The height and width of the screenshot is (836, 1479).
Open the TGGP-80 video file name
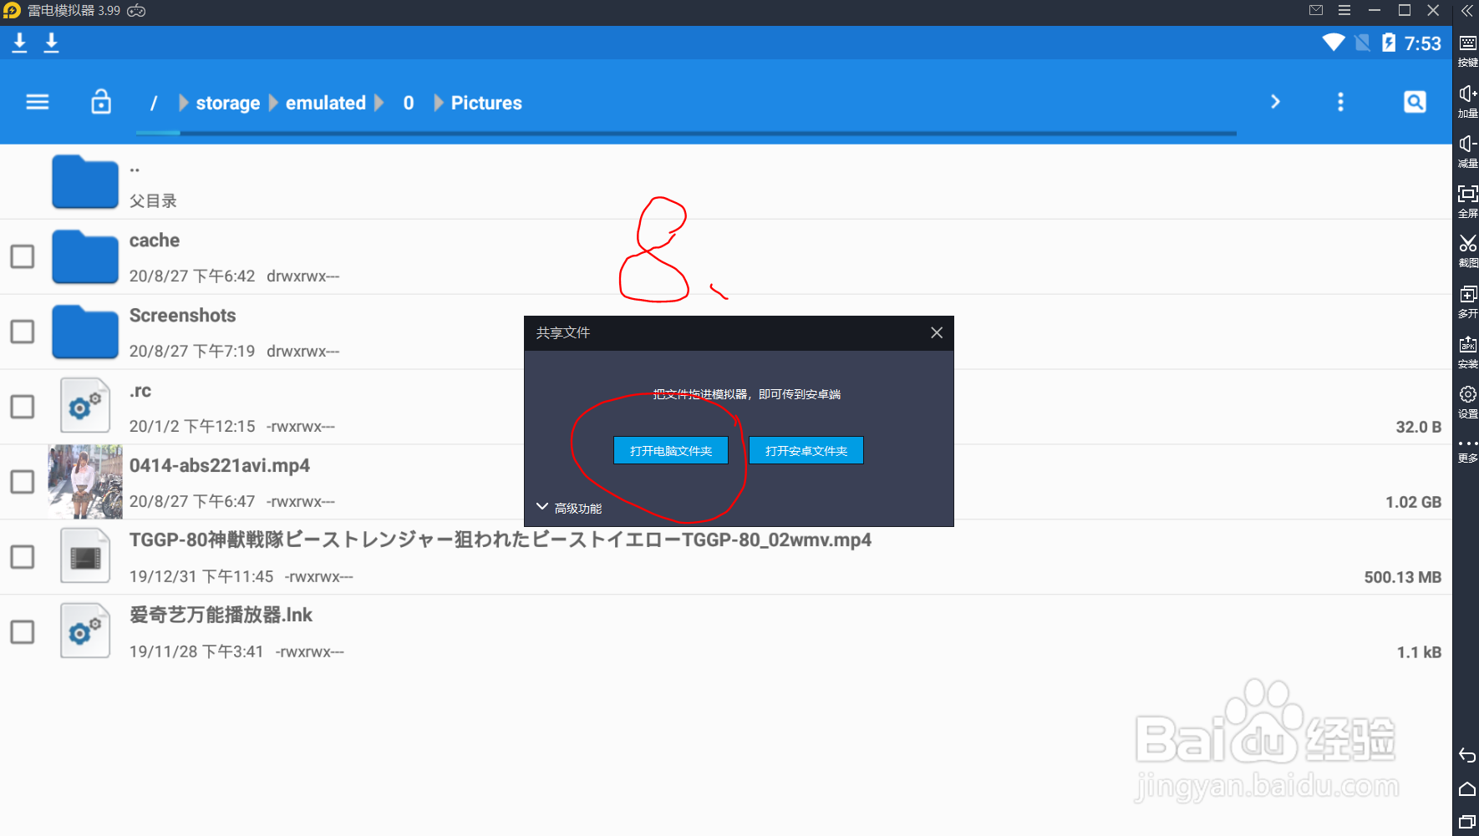501,540
